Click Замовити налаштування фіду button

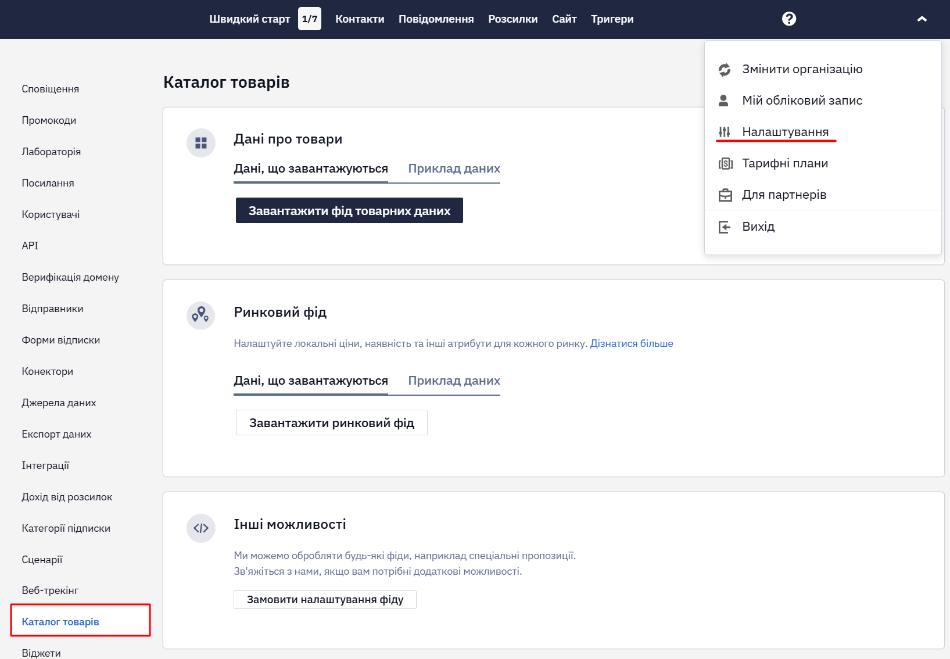click(x=325, y=600)
